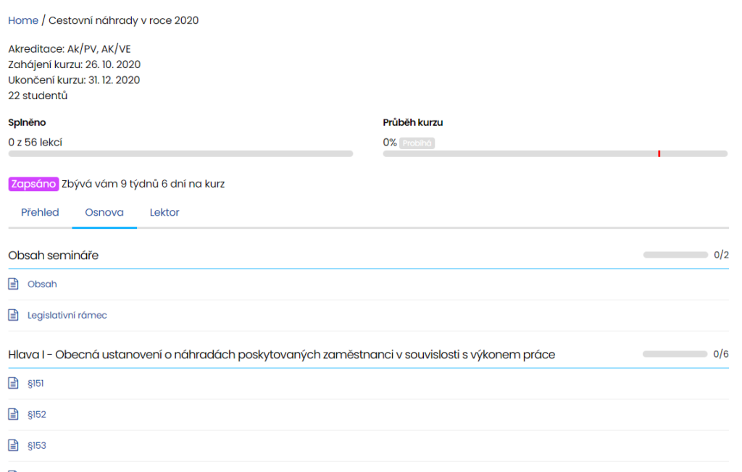The height and width of the screenshot is (472, 742).
Task: Click the document icon next to Legislativní rámec
Action: click(x=13, y=315)
